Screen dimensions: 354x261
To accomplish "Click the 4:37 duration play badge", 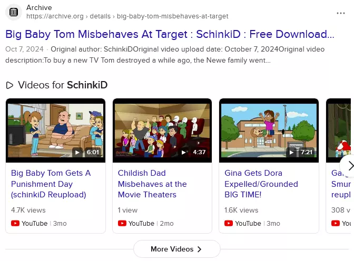I will tap(193, 152).
